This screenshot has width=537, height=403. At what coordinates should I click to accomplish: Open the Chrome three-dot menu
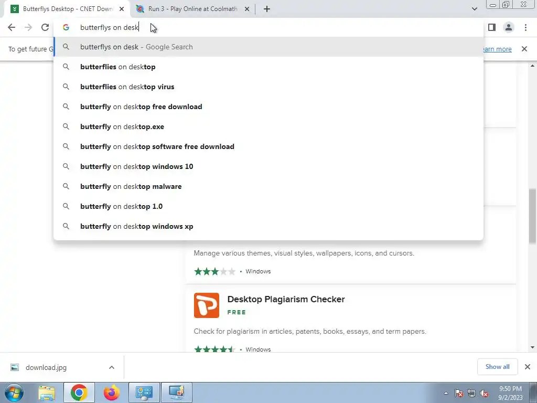[525, 27]
